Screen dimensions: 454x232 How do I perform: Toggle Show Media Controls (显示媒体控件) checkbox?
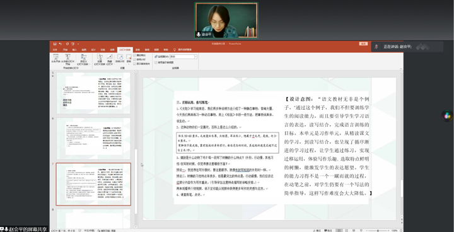(x=135, y=64)
